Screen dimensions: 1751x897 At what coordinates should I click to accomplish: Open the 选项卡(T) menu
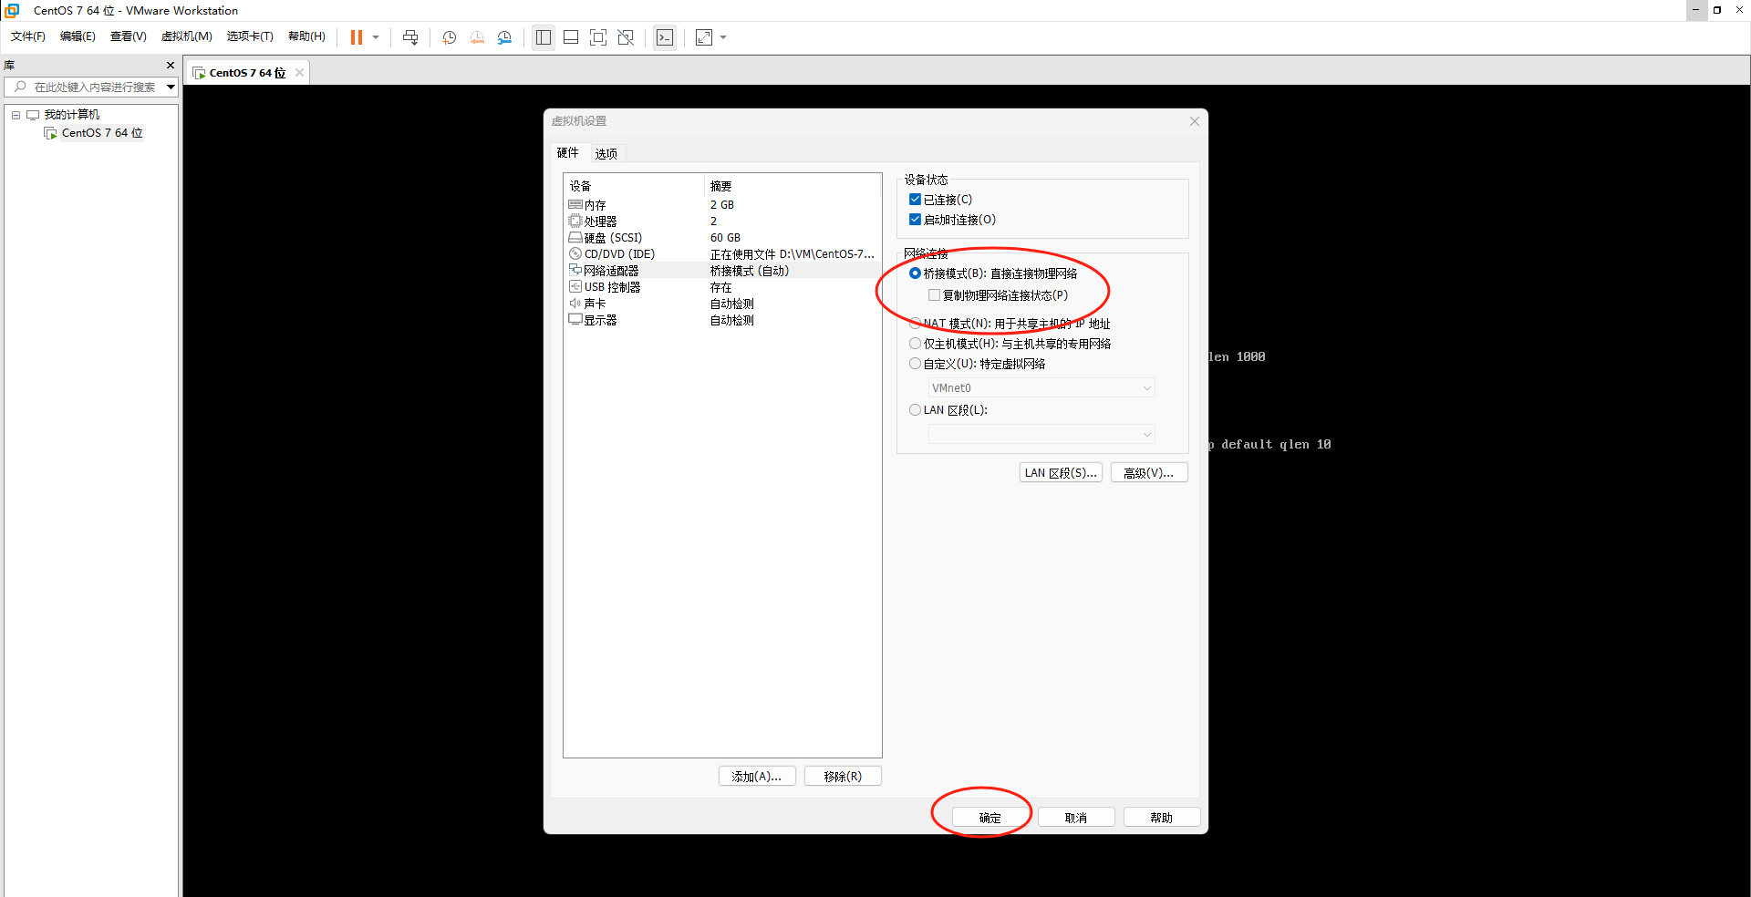tap(250, 36)
